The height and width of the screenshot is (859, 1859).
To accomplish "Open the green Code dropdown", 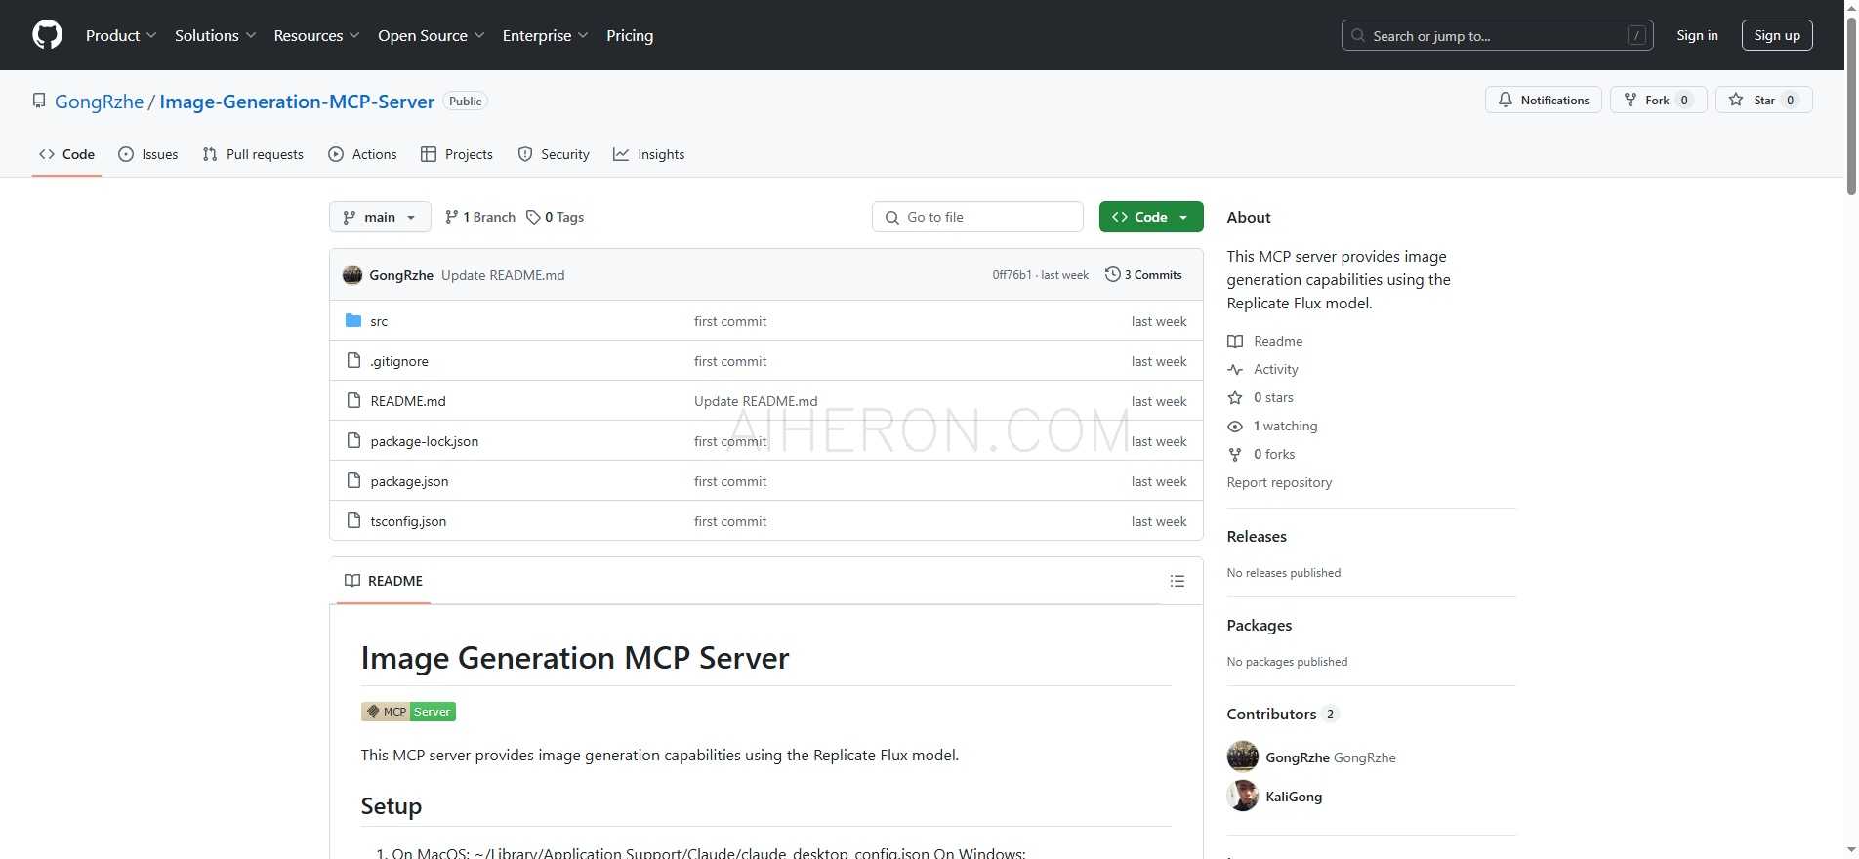I will tap(1151, 217).
